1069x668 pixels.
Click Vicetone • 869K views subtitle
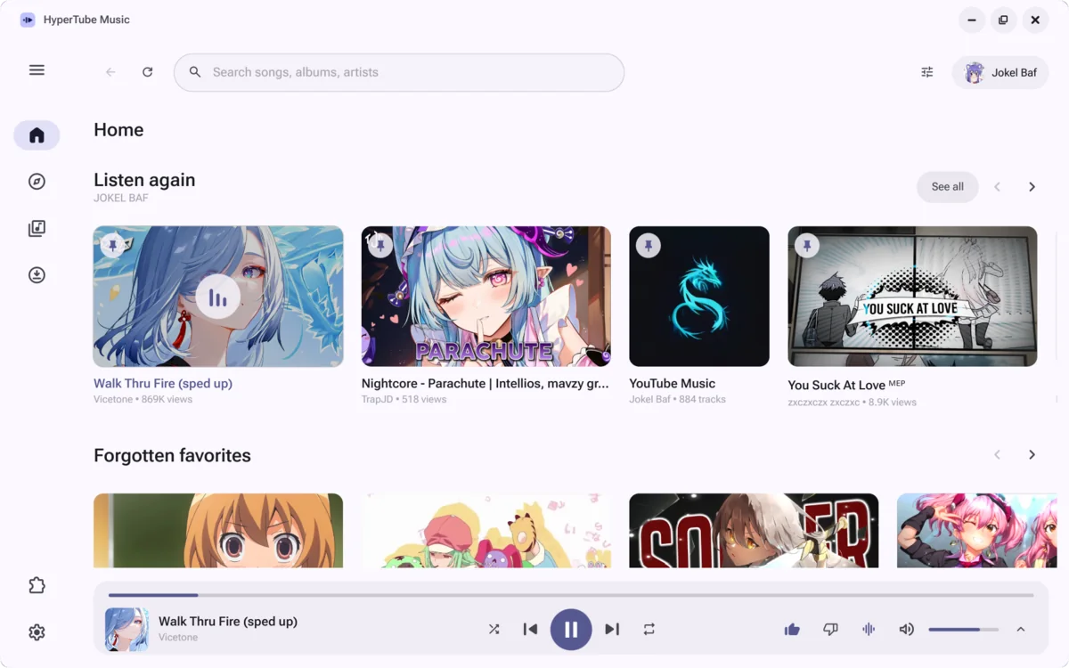pyautogui.click(x=143, y=400)
